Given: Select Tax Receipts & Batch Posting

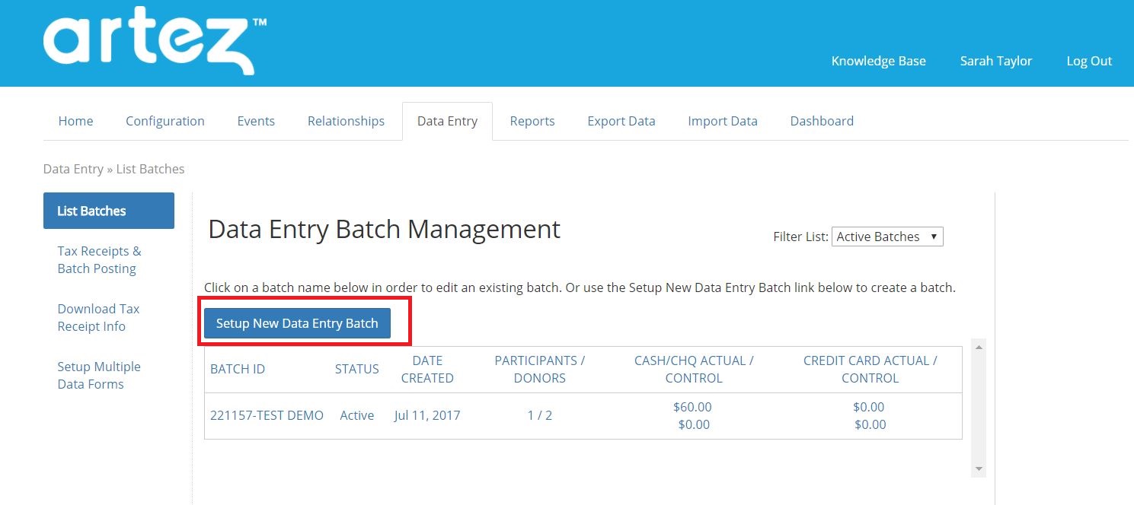Looking at the screenshot, I should [98, 259].
